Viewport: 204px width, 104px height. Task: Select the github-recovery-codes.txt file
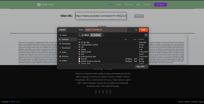113,61
